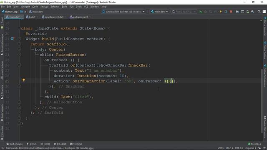Open Flutter Outline right panel
Screen dimensions: 267x150
[265, 50]
